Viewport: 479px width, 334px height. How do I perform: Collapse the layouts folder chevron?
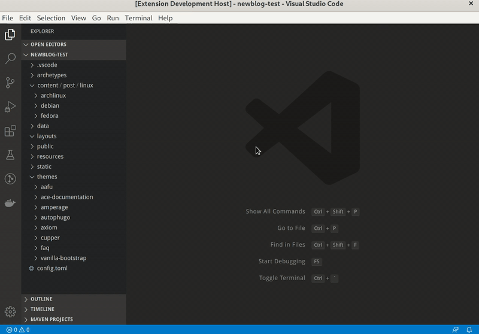(32, 136)
